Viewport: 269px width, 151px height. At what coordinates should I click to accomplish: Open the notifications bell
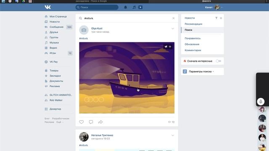(x=126, y=7)
